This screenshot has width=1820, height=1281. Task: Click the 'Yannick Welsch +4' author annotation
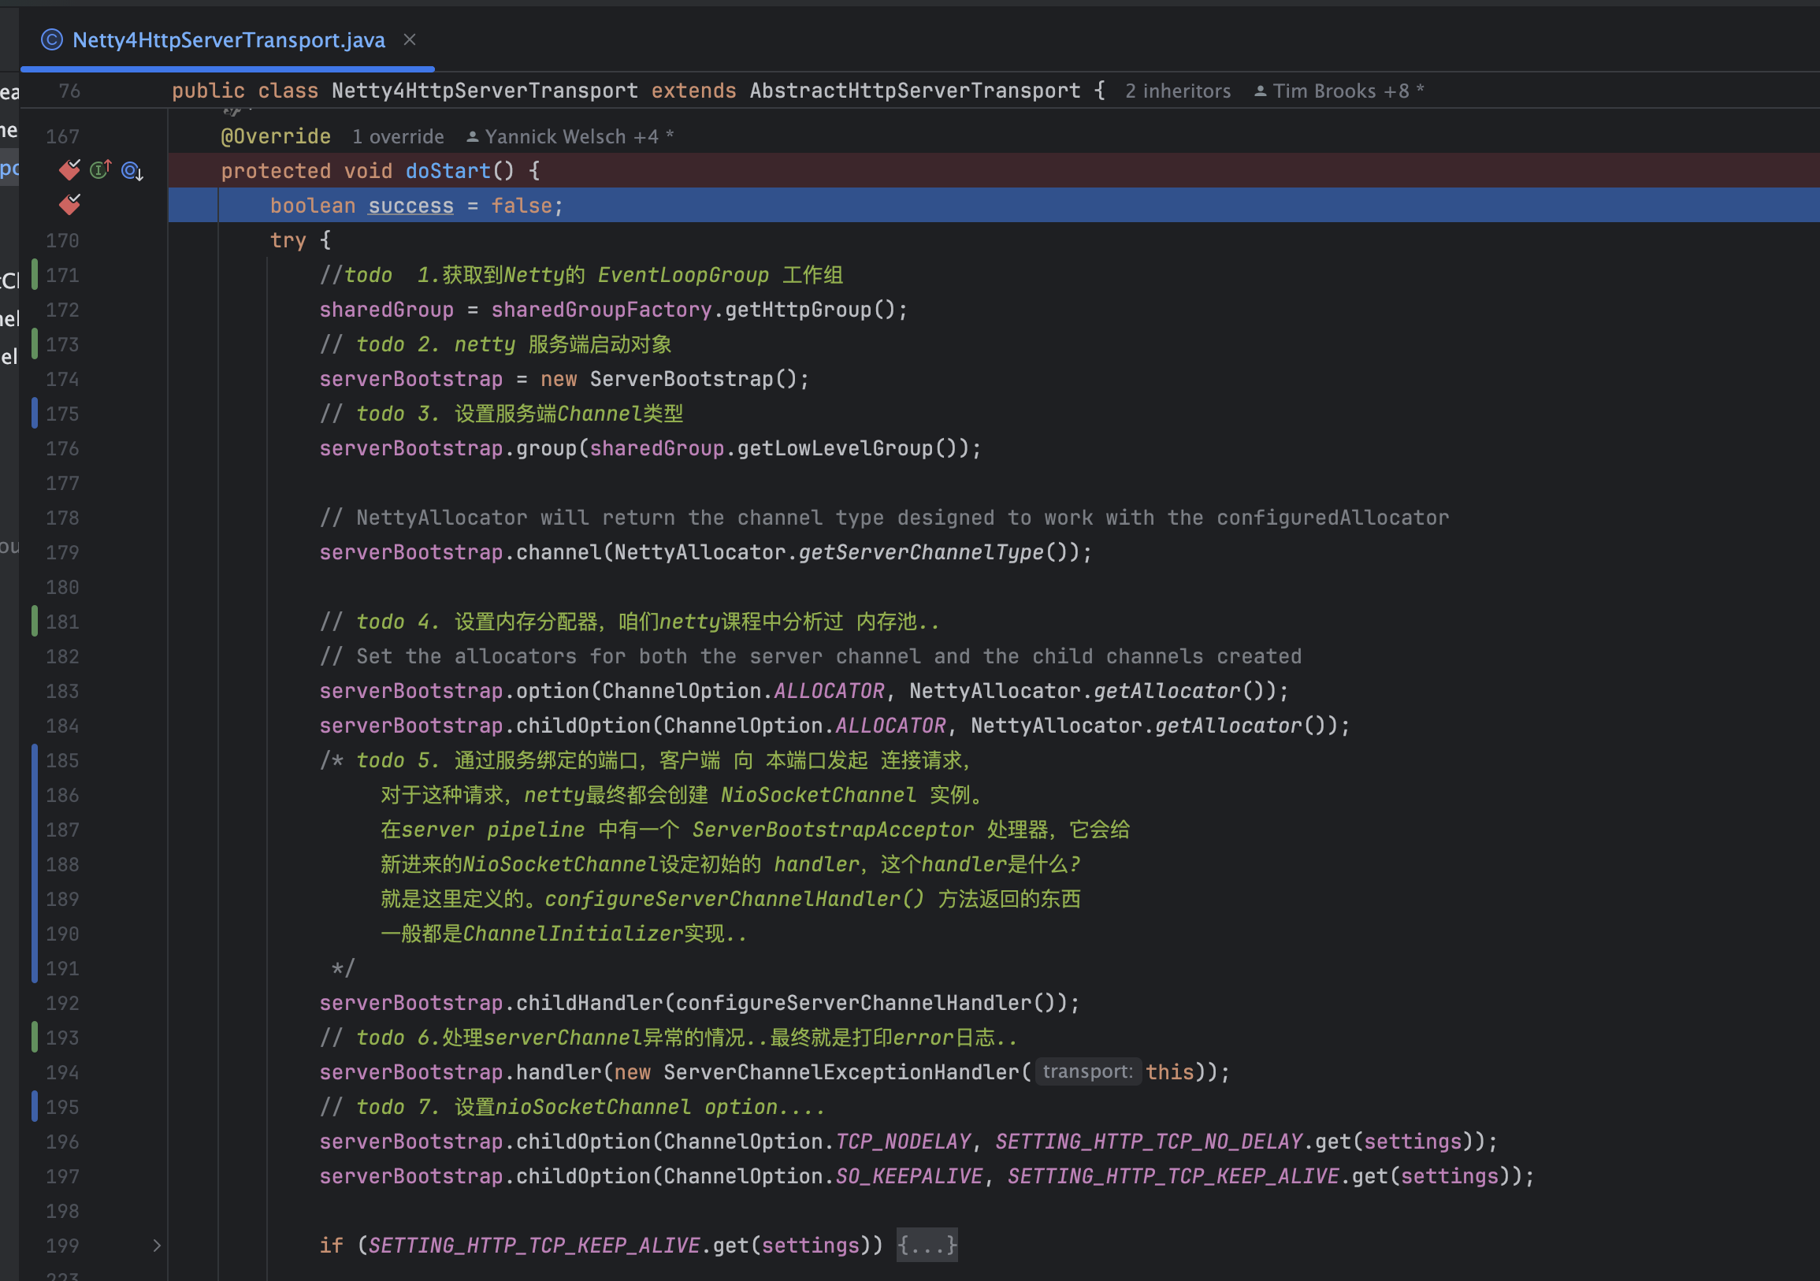click(x=570, y=136)
